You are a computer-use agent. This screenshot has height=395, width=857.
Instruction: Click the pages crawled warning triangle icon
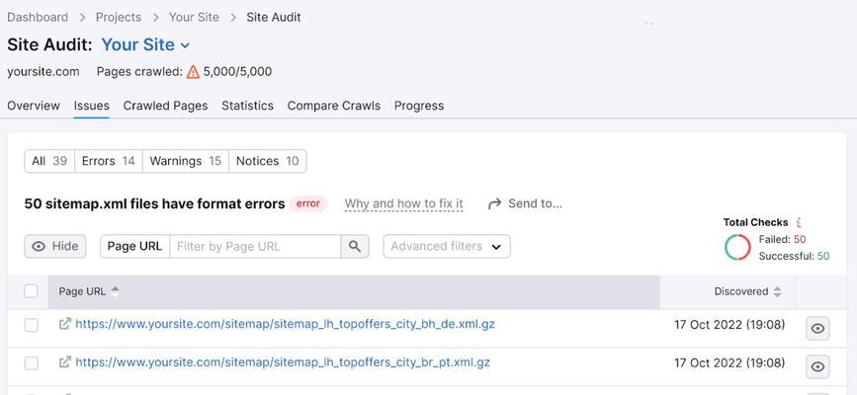[193, 72]
